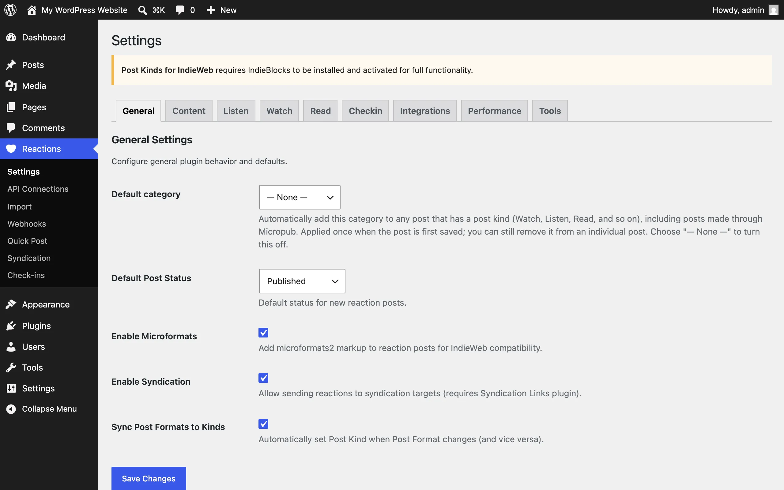Switch to the Checkin tab
This screenshot has height=490, width=784.
365,111
